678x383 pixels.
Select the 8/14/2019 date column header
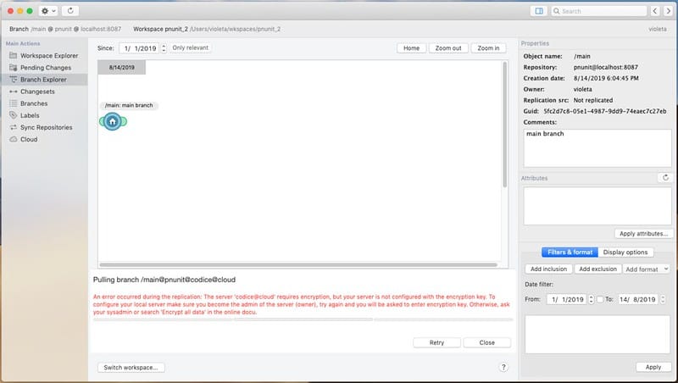(121, 68)
